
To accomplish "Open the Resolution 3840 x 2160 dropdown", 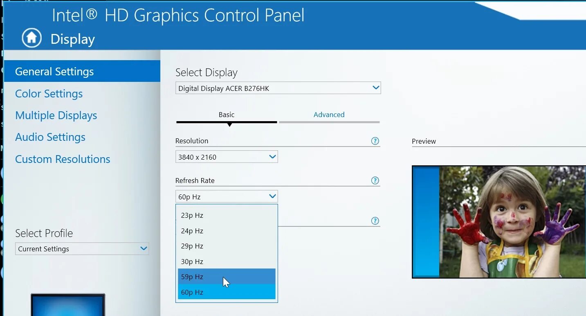I will (x=227, y=157).
